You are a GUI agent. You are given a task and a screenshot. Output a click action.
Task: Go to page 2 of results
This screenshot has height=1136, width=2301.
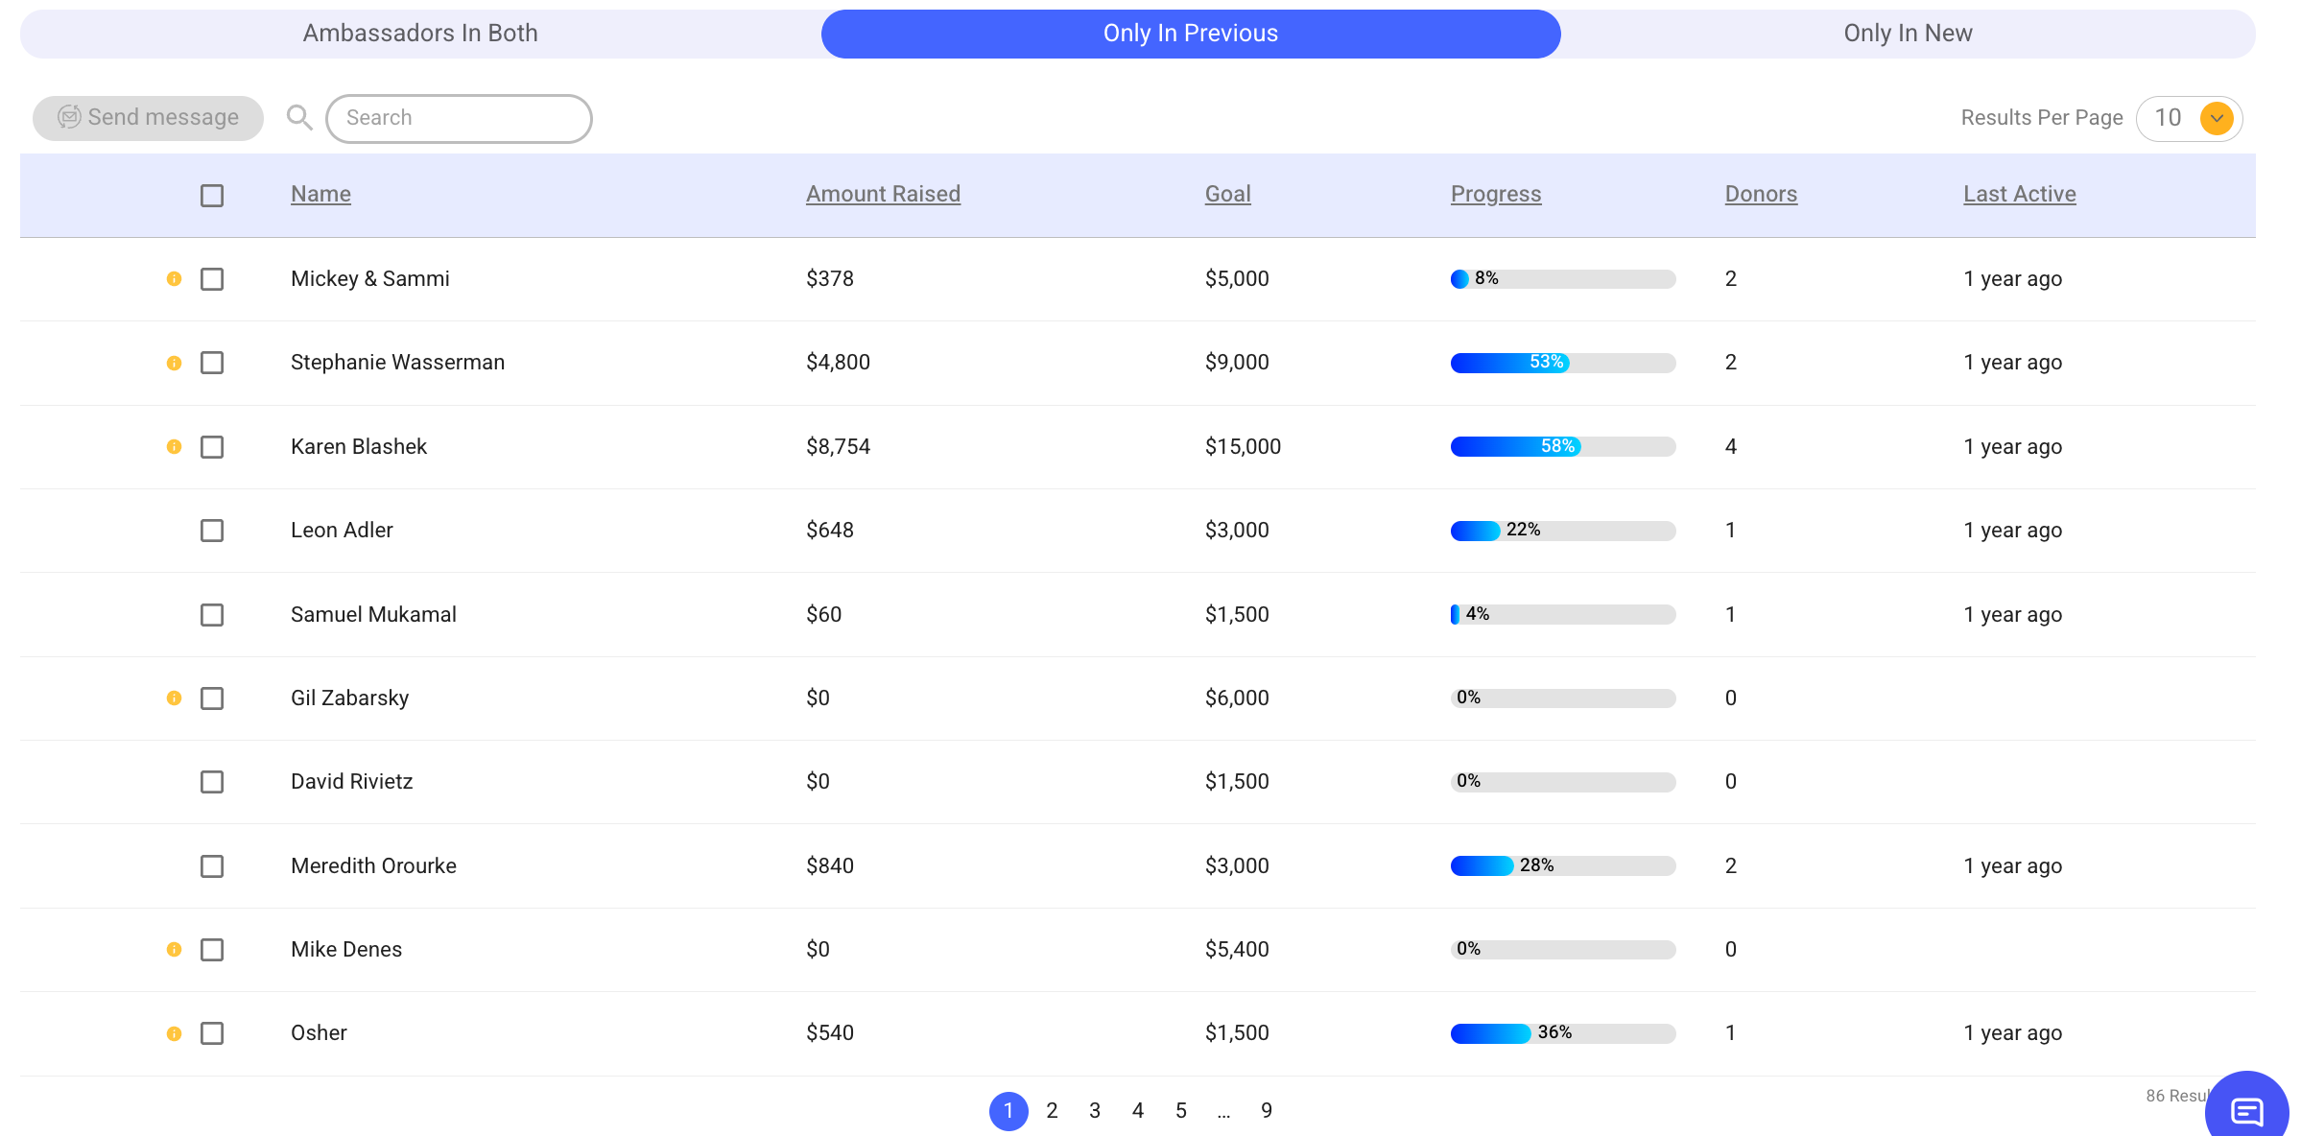1052,1111
